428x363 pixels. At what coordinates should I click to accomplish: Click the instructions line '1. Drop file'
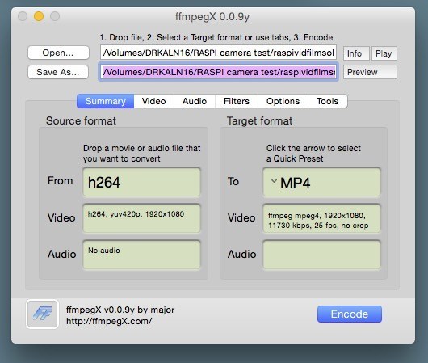(216, 37)
